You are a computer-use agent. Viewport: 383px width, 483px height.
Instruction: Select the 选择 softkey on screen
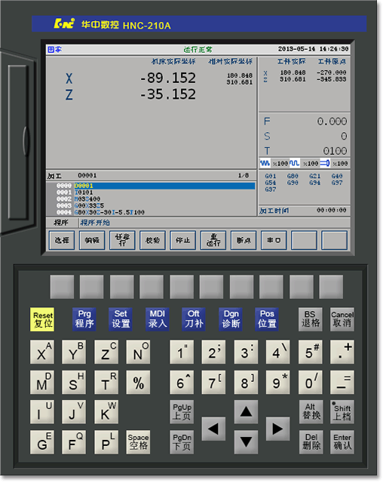(x=62, y=241)
